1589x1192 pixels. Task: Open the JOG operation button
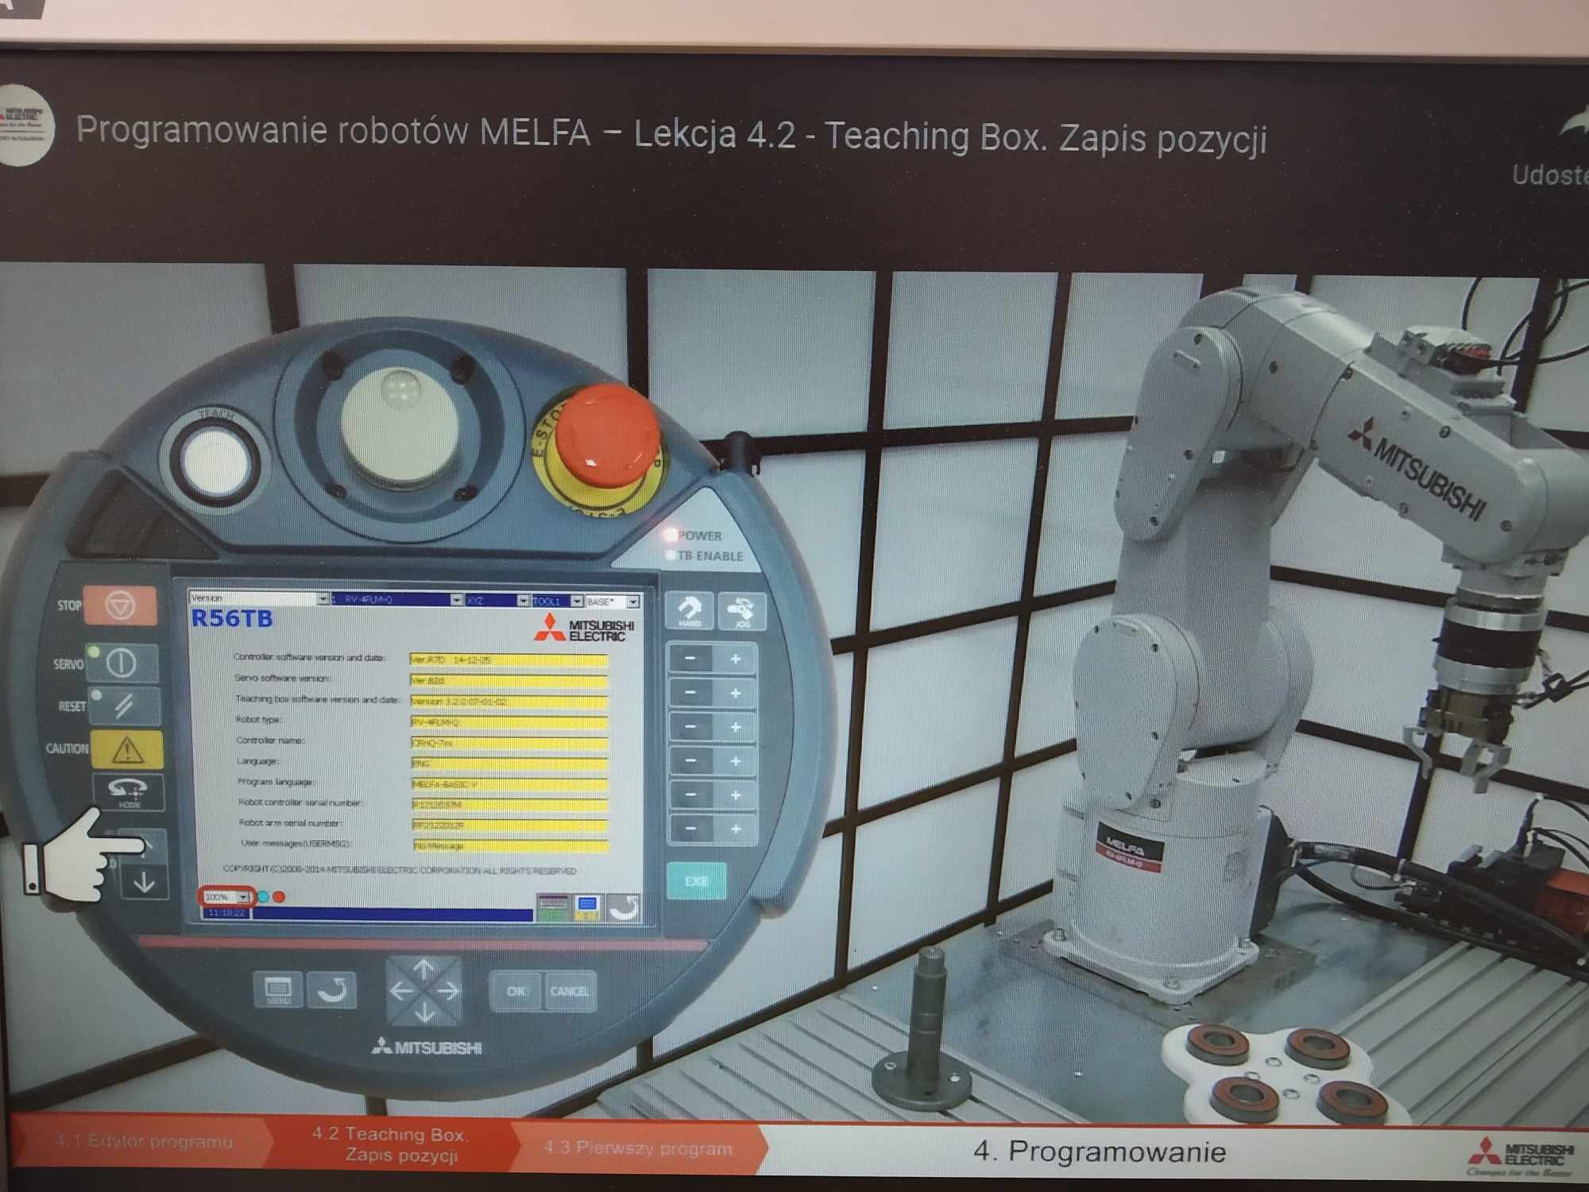742,611
